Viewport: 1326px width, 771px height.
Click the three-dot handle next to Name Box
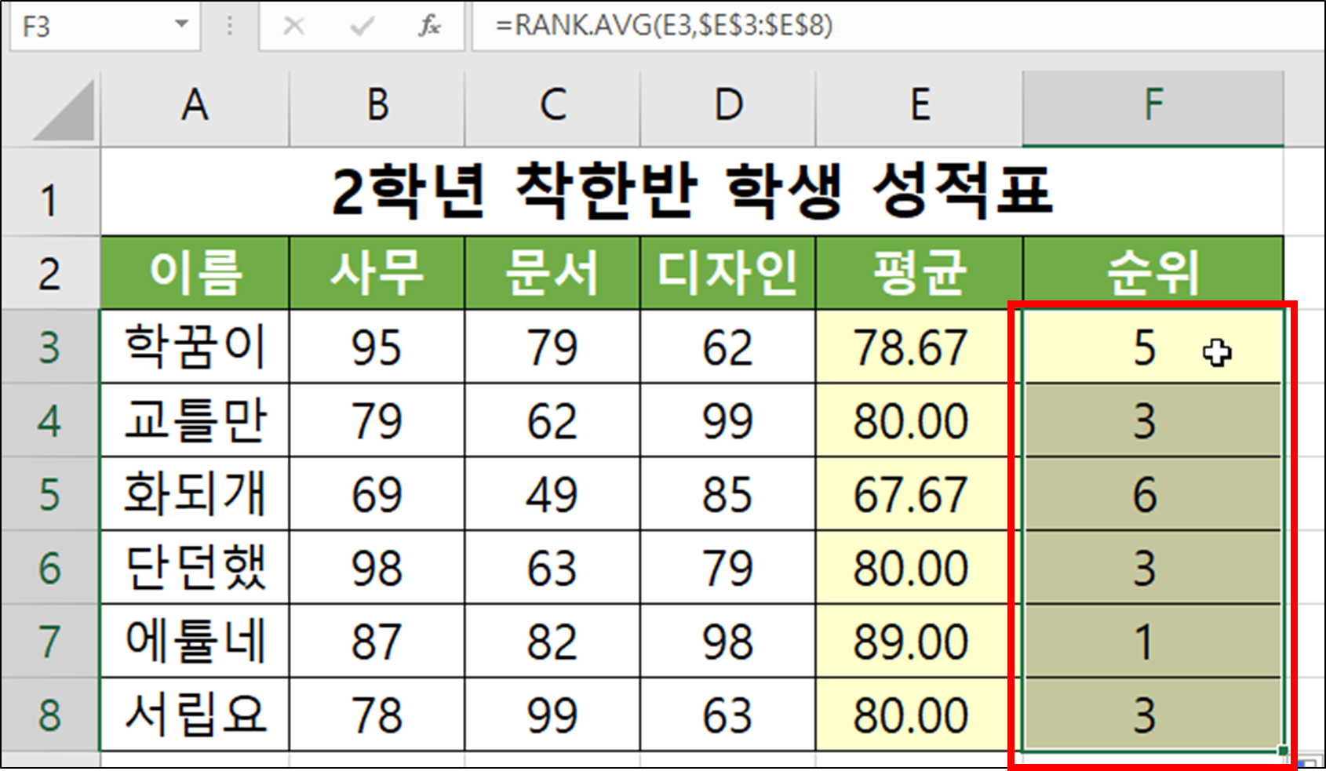click(228, 26)
